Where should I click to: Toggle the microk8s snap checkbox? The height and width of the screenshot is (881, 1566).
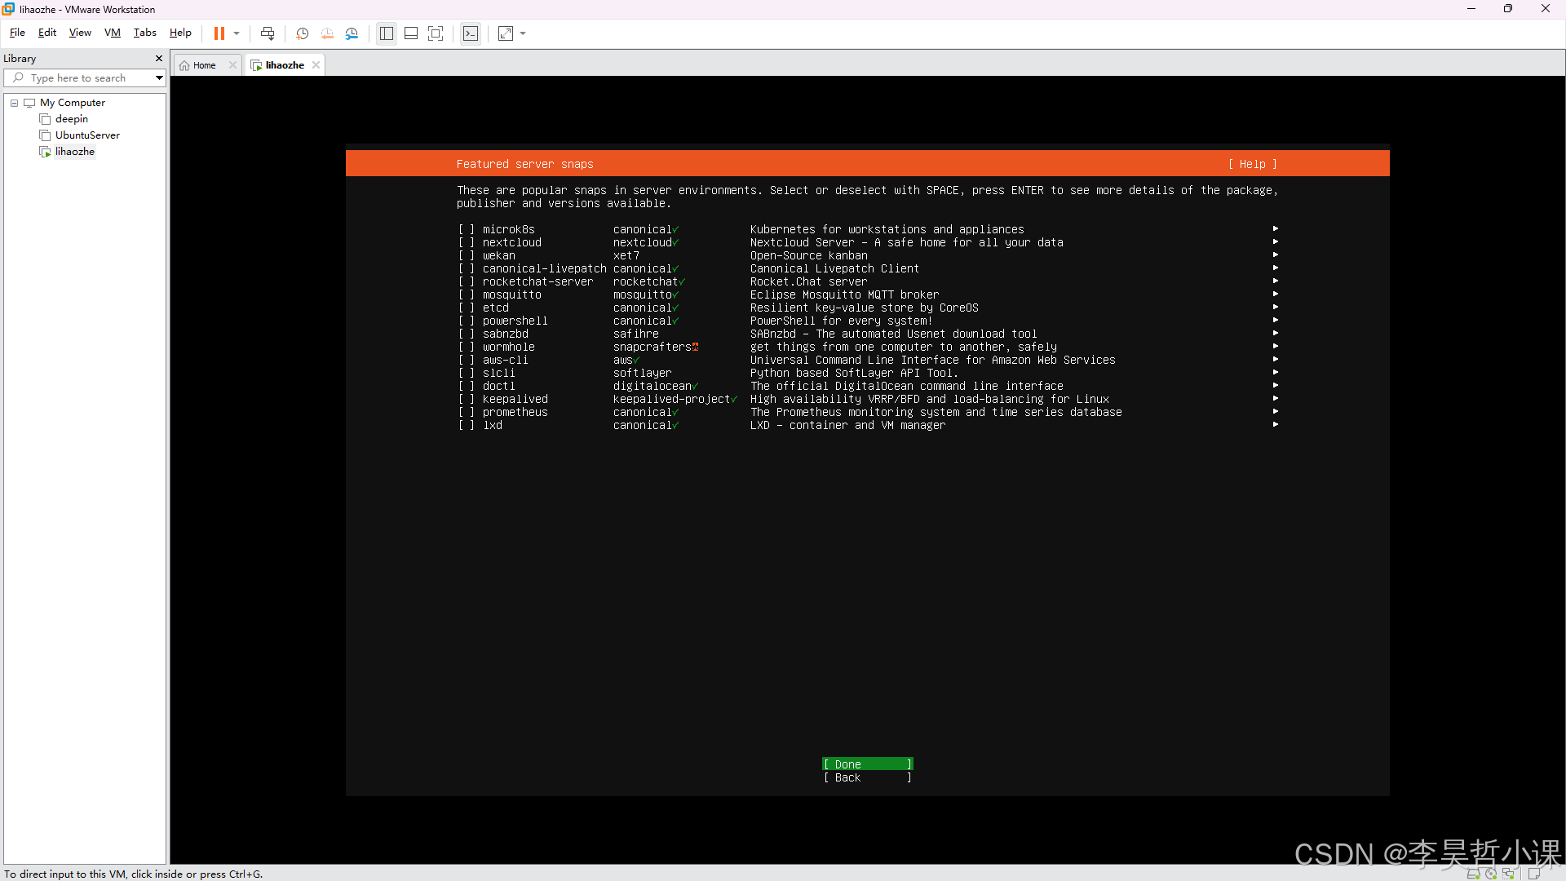click(x=466, y=229)
